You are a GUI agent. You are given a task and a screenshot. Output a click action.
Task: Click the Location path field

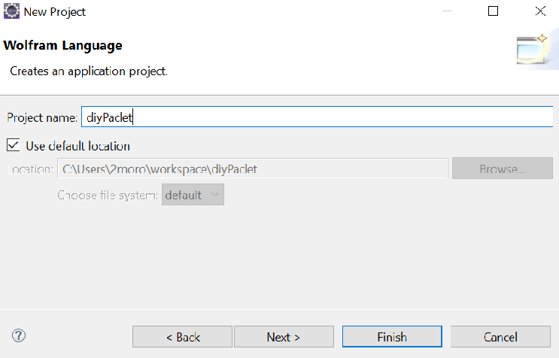(x=252, y=168)
